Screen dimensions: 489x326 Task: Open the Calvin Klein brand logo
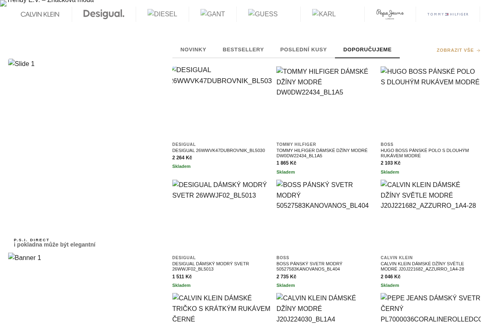tap(40, 14)
